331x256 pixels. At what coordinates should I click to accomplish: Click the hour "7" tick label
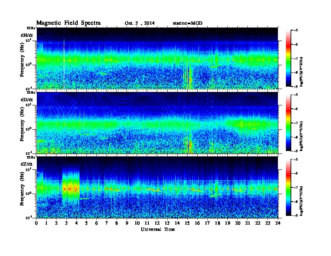click(x=107, y=223)
